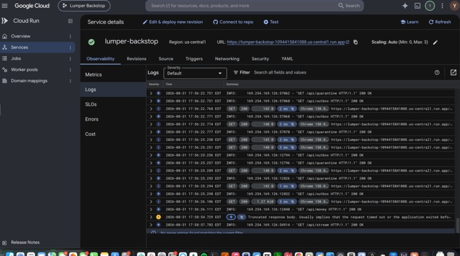
Task: Click the Filter icon in logs toolbar
Action: (x=236, y=72)
